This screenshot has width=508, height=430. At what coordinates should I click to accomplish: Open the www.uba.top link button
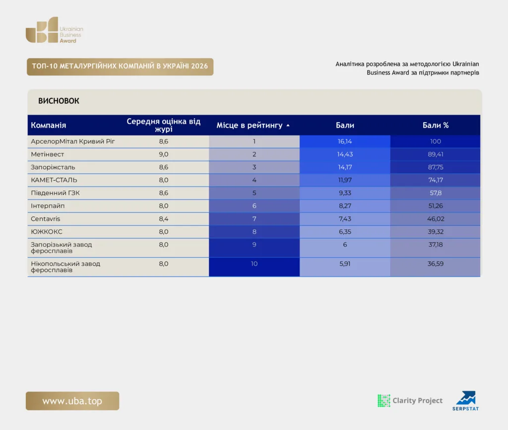[x=72, y=401]
